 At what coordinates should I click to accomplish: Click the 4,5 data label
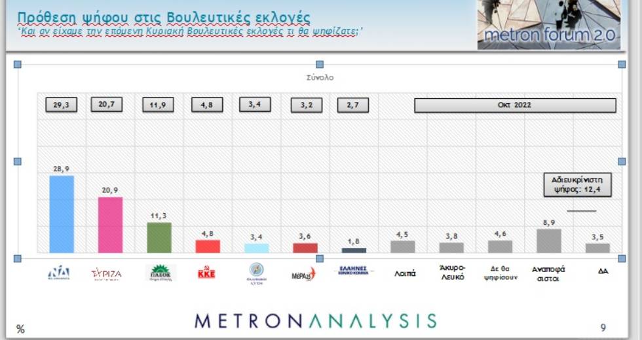[402, 235]
